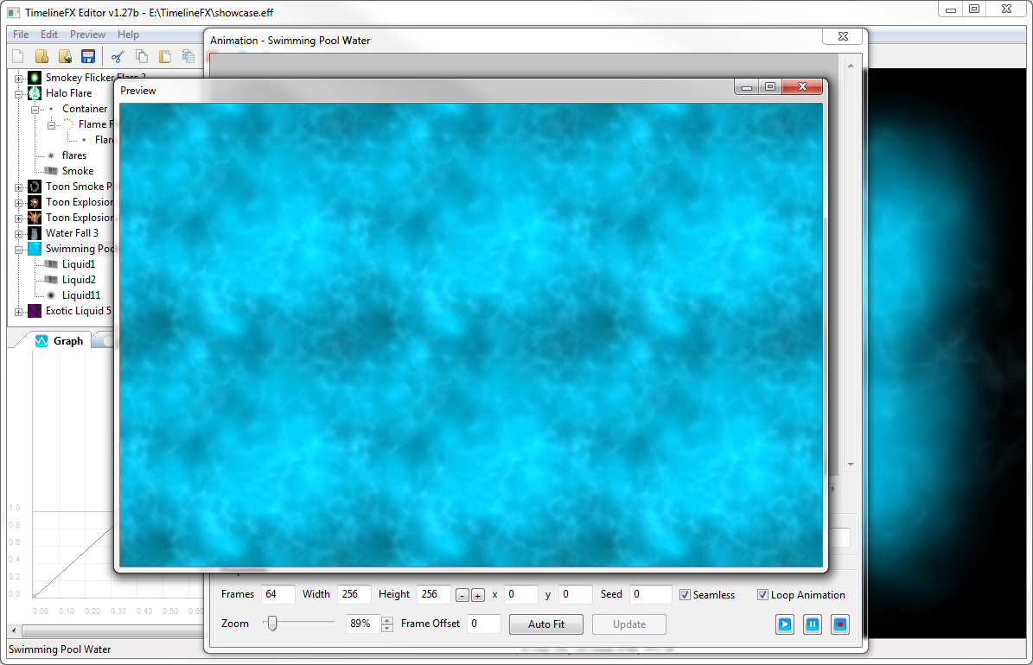Image resolution: width=1033 pixels, height=665 pixels.
Task: Uncheck Loop Animation
Action: (762, 594)
